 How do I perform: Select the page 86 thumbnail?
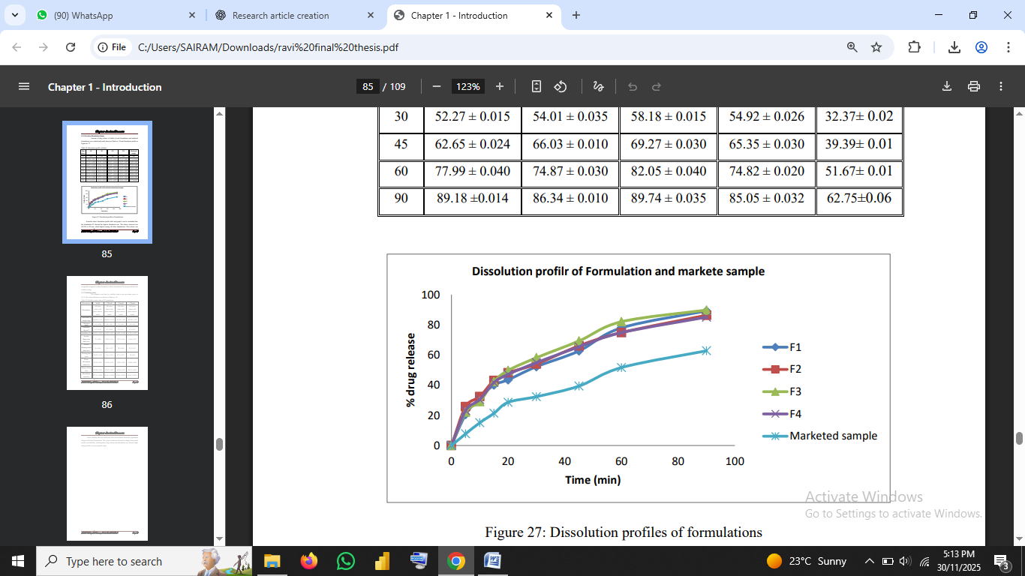[x=107, y=333]
